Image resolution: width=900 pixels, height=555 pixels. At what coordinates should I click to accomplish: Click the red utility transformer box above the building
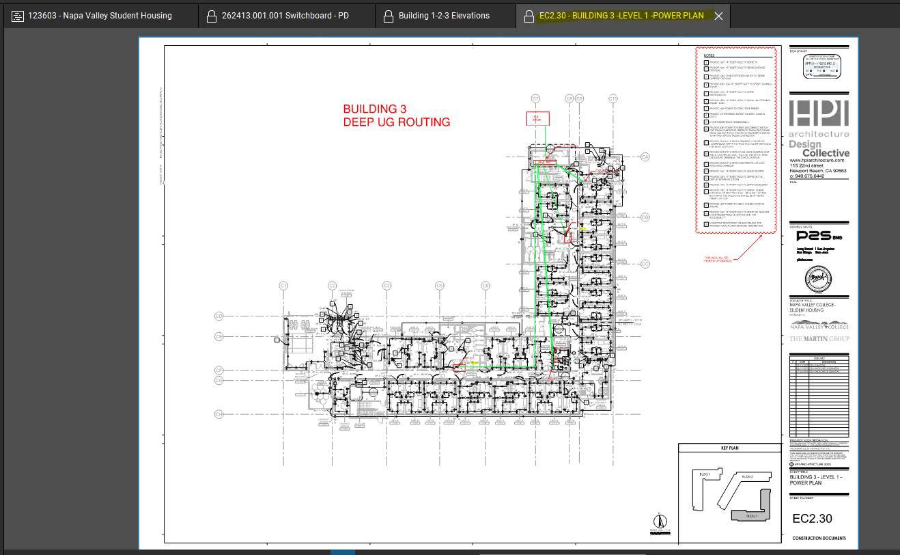click(x=537, y=119)
